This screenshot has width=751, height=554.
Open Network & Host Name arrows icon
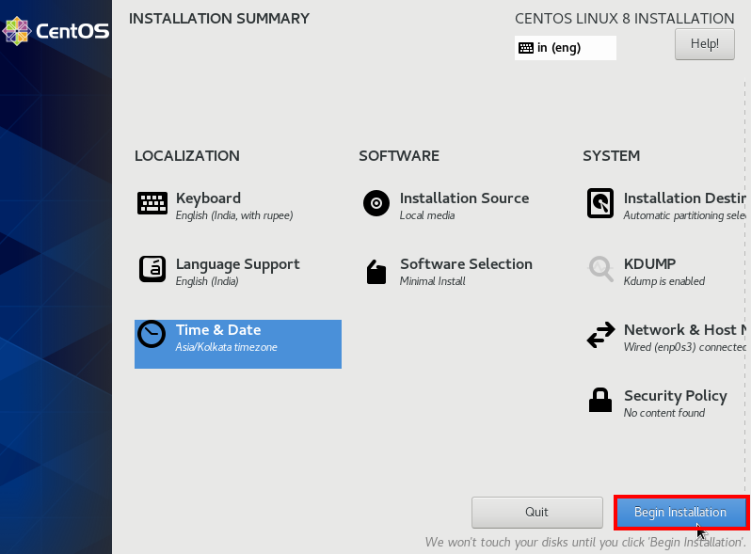600,334
